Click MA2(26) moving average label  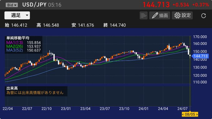[15, 46]
